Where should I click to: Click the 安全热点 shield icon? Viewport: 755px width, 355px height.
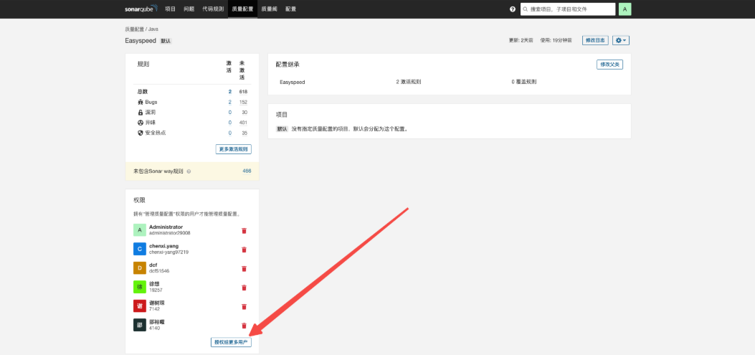click(141, 133)
